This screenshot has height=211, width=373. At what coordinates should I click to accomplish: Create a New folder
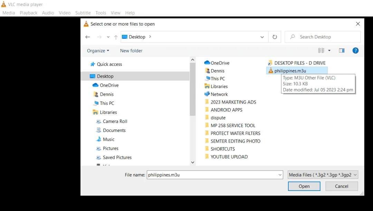[131, 51]
